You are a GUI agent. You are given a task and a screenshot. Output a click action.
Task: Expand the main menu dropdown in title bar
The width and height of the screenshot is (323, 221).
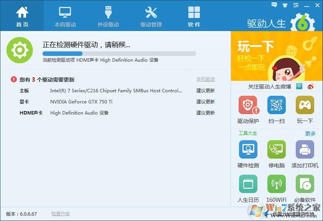296,5
